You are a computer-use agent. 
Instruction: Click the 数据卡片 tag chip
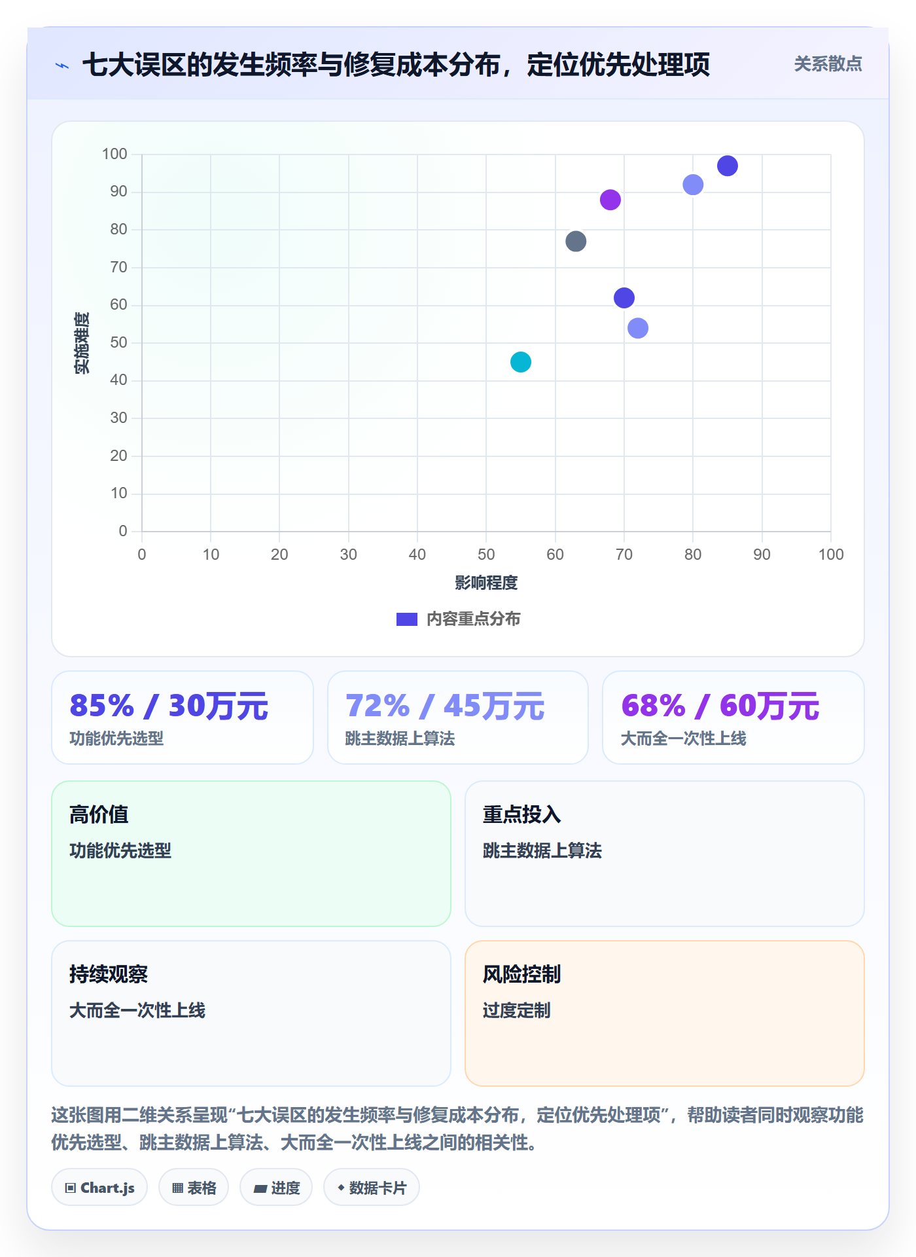click(x=372, y=1187)
